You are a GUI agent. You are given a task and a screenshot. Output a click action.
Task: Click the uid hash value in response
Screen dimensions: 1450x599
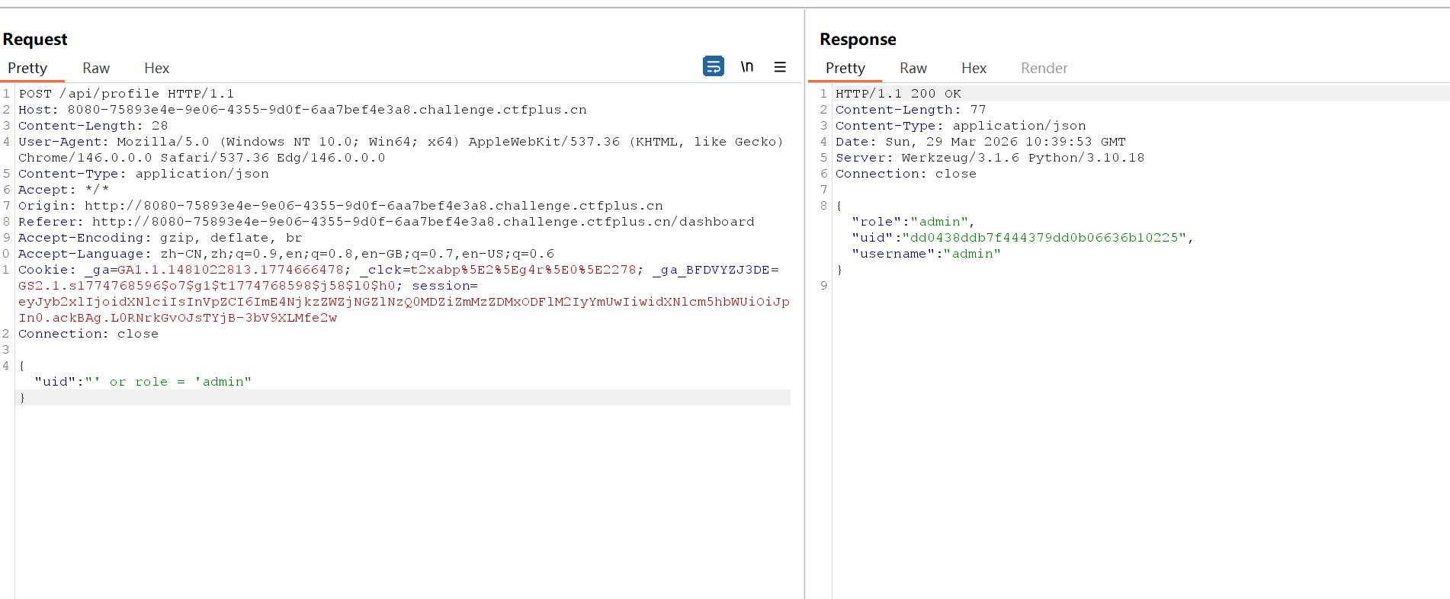click(x=1044, y=238)
